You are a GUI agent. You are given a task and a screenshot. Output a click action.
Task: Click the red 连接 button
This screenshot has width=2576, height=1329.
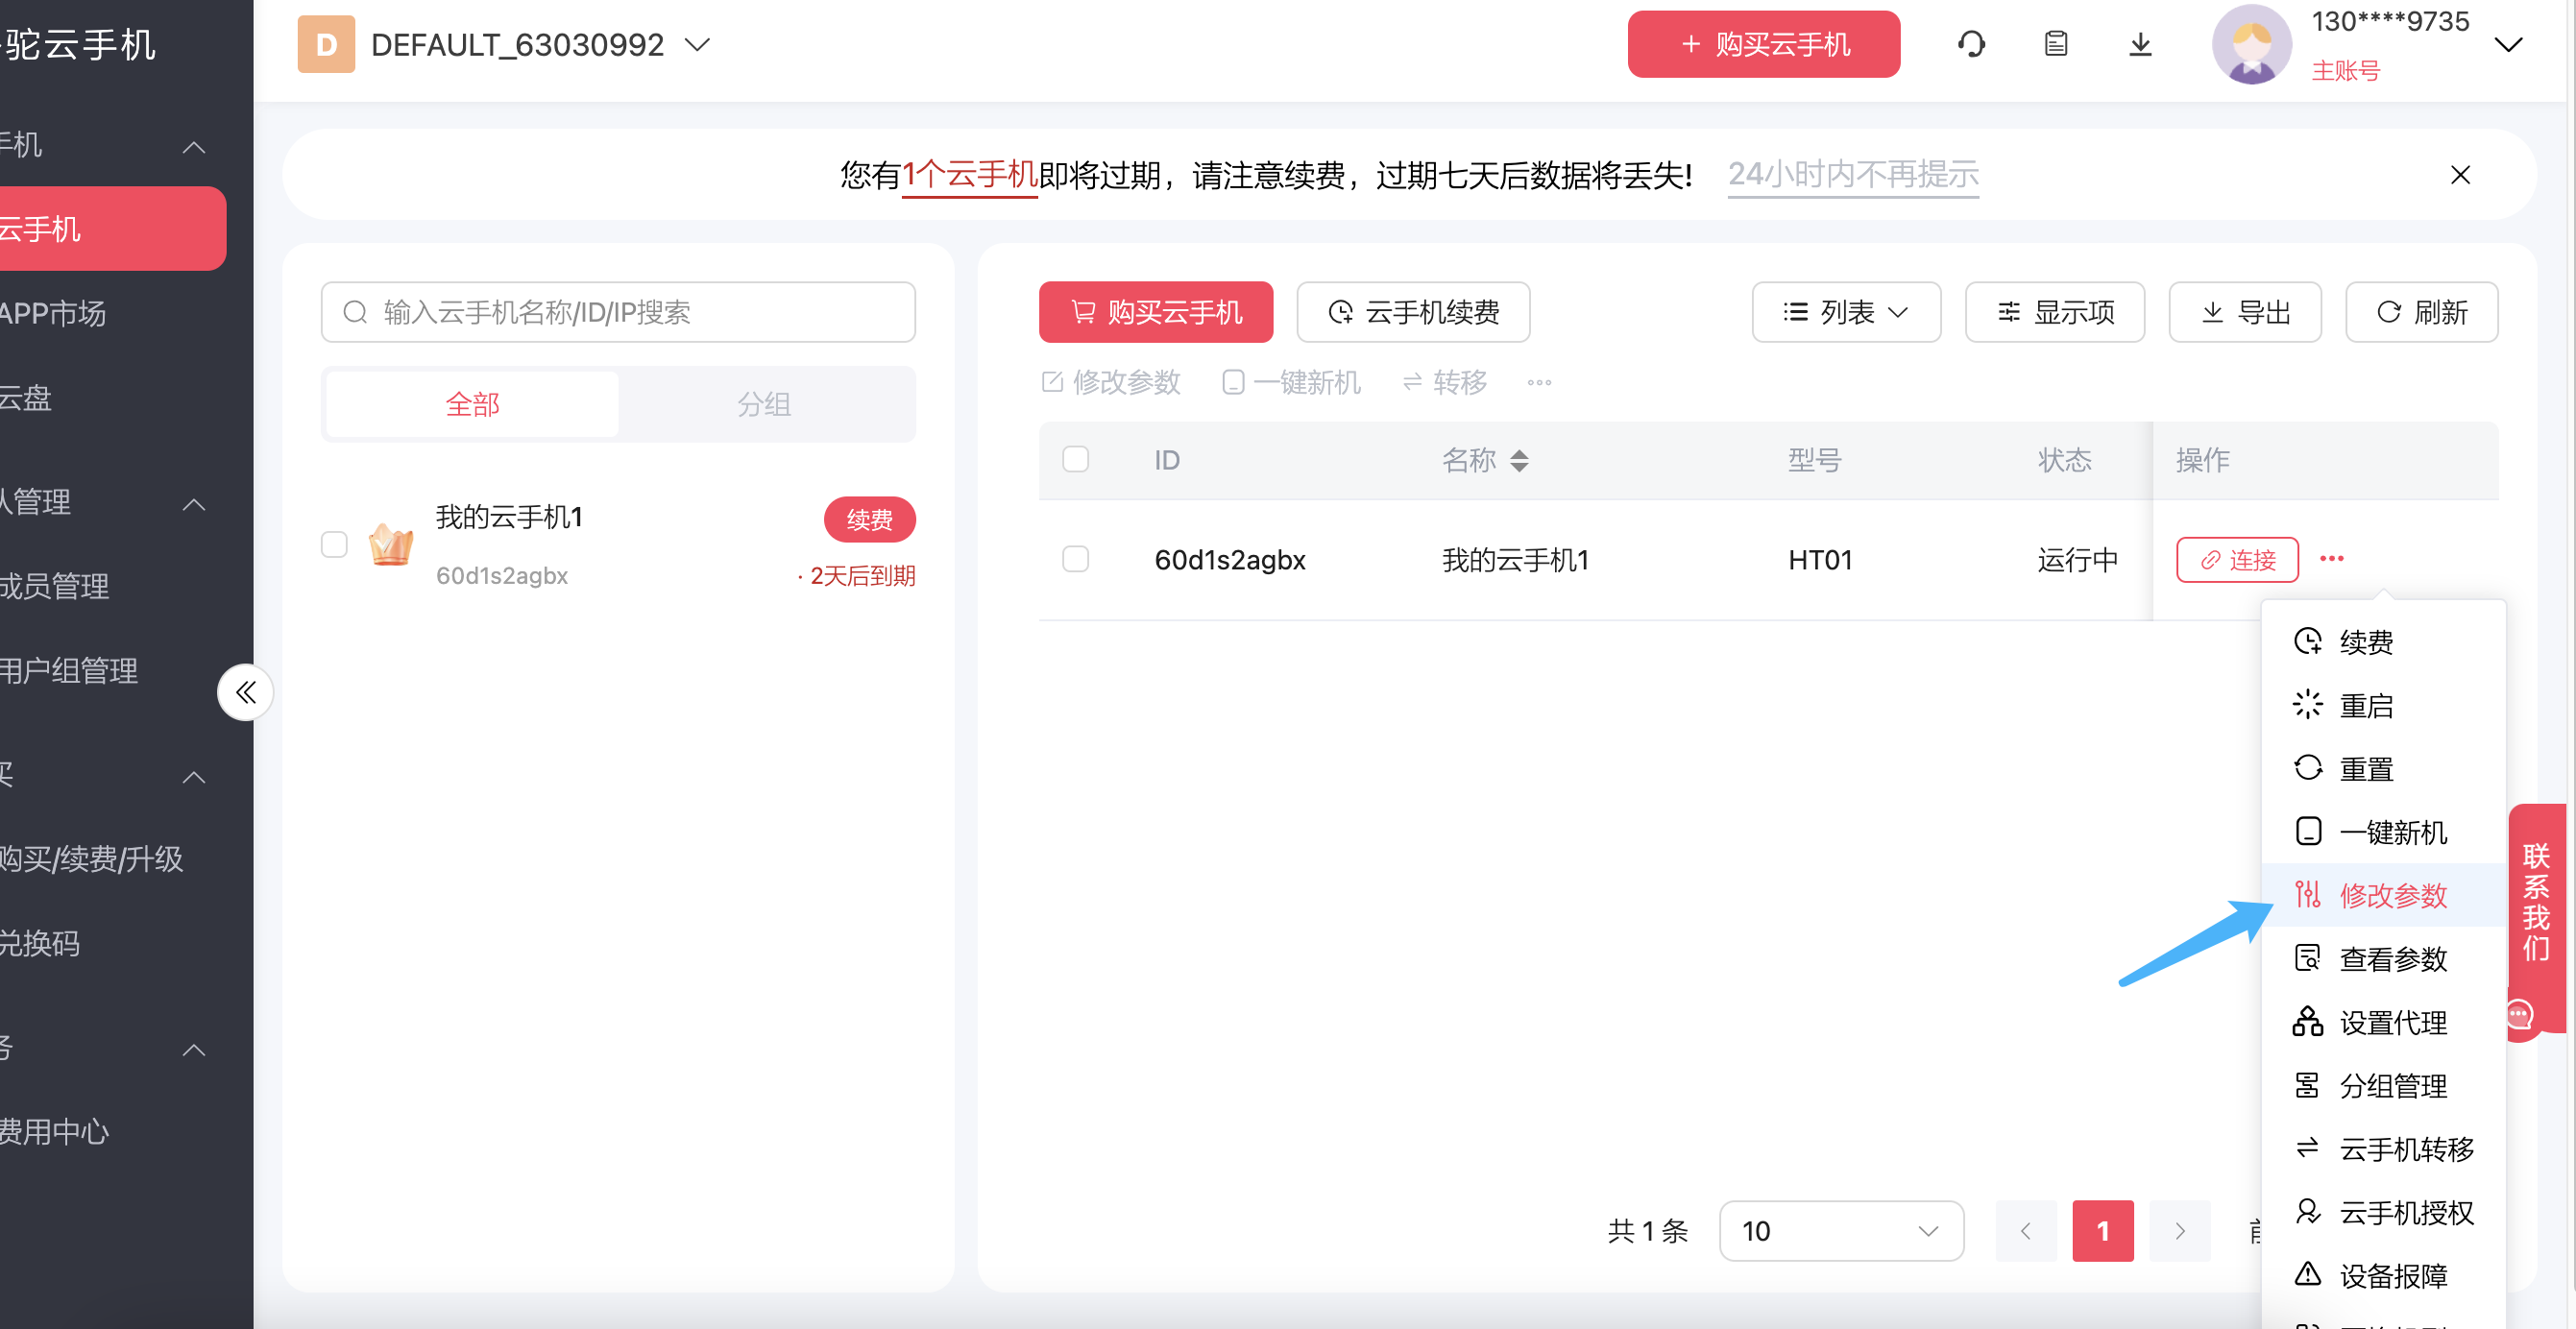tap(2237, 559)
